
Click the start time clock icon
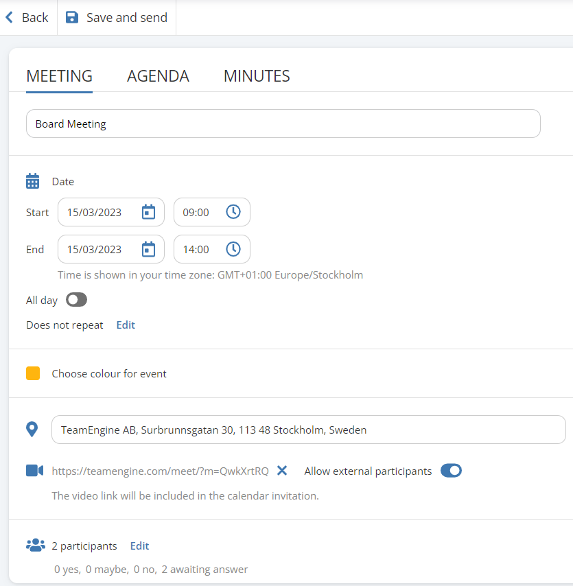[233, 212]
